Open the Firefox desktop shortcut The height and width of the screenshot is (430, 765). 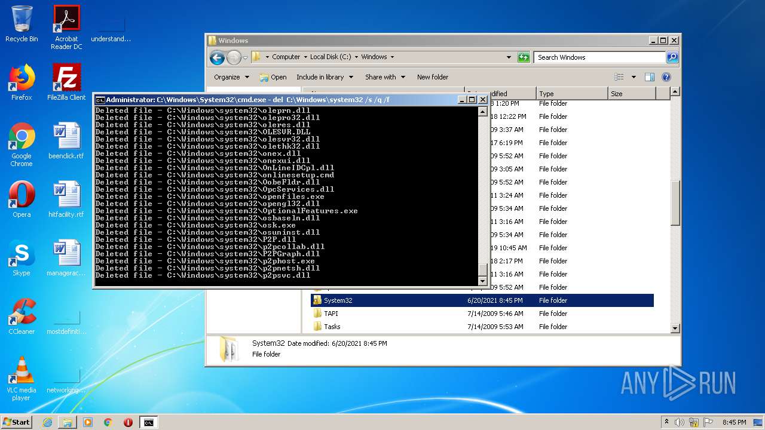click(x=22, y=82)
